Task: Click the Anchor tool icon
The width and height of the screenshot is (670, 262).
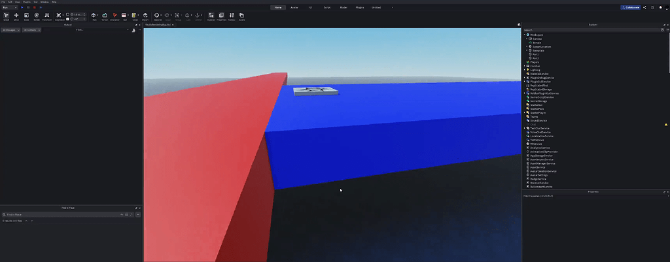Action: [x=198, y=16]
